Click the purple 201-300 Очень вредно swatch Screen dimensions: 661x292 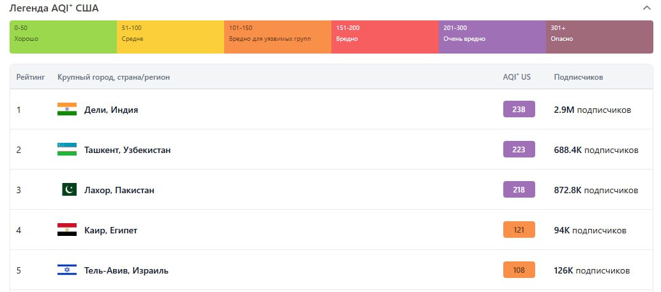492,37
